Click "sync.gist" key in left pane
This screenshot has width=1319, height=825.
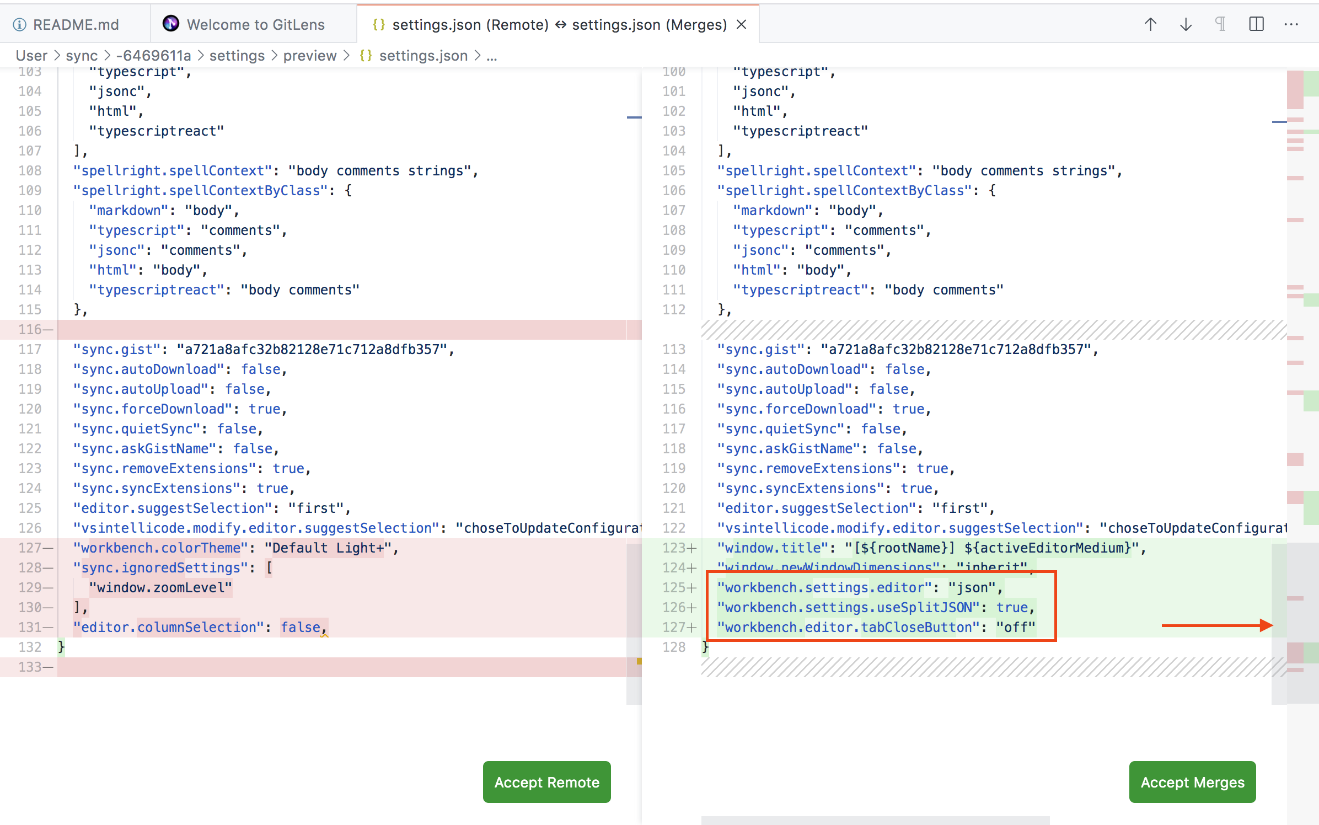coord(117,349)
